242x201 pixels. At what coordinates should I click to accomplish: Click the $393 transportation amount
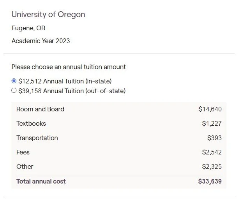tap(214, 138)
